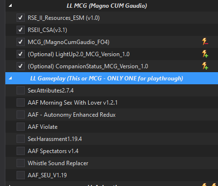Viewport: 218px width, 186px height.
Task: Enable Whistle Sound Replacer checkbox
Action: [20, 163]
